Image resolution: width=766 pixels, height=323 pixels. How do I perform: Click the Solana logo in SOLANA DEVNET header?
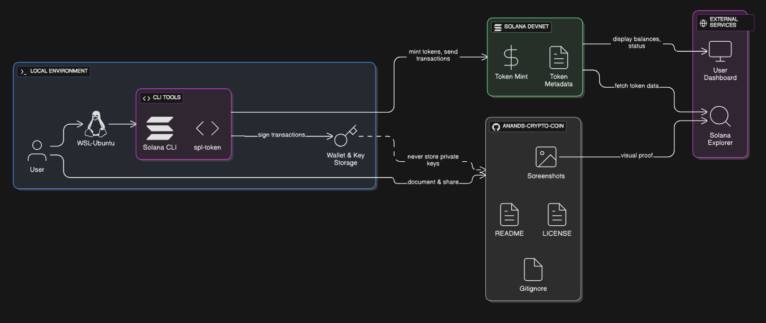pos(498,27)
